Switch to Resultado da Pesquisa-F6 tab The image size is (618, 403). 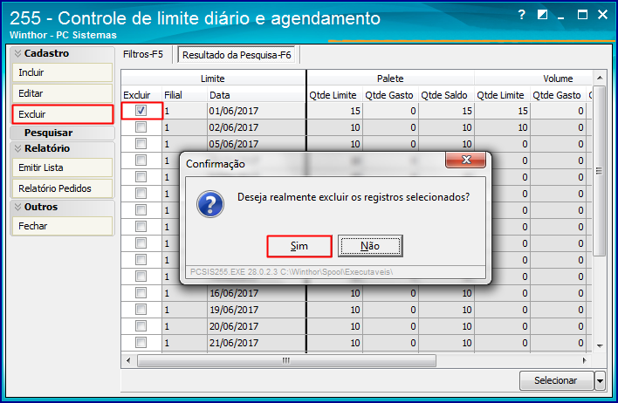[x=237, y=55]
